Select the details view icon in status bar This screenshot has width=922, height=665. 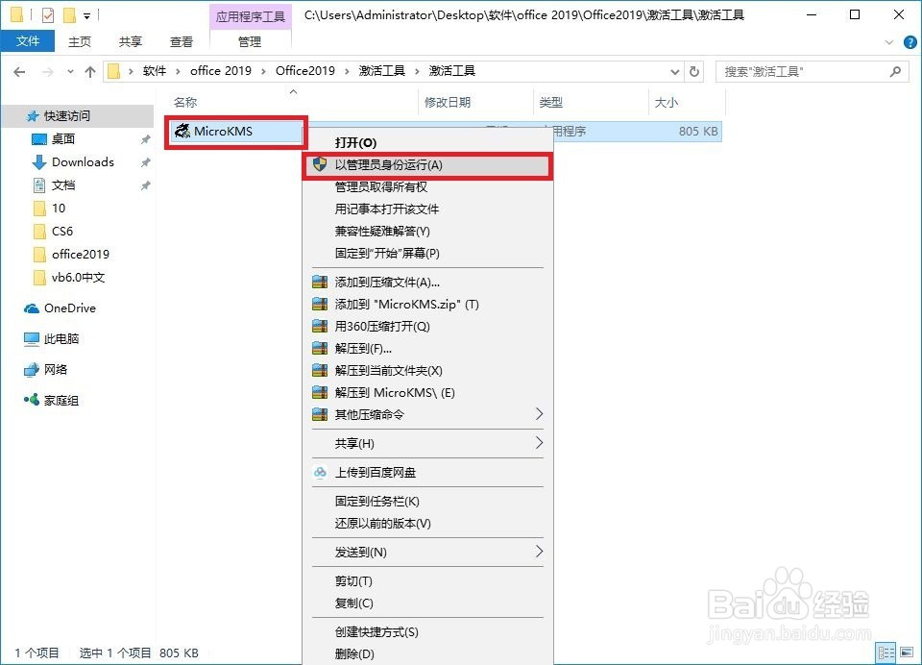click(886, 652)
